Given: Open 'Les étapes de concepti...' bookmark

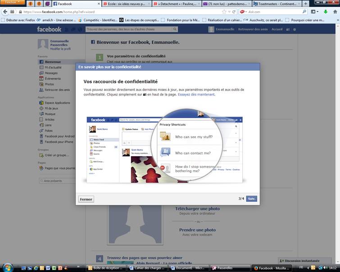Looking at the screenshot, I should 139,20.
